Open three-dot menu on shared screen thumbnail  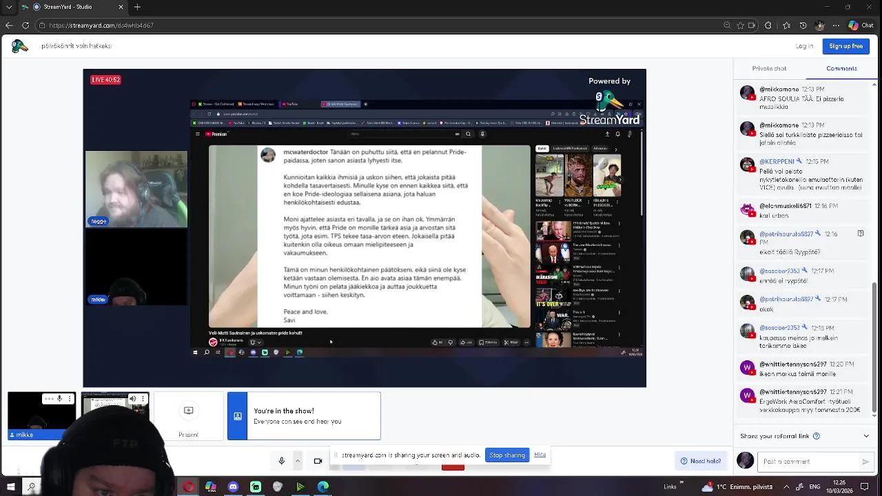[x=143, y=399]
